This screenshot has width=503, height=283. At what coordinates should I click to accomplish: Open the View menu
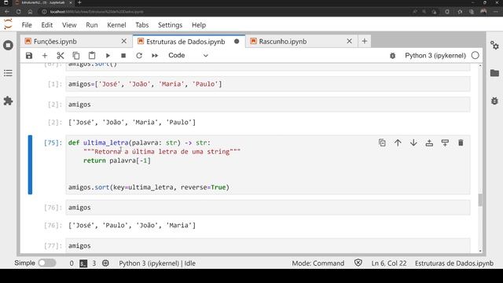[x=69, y=25]
